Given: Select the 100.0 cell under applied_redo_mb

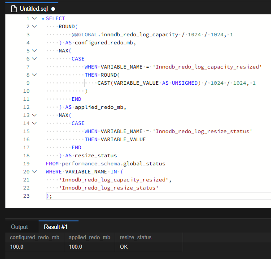Looking at the screenshot, I should tap(89, 247).
